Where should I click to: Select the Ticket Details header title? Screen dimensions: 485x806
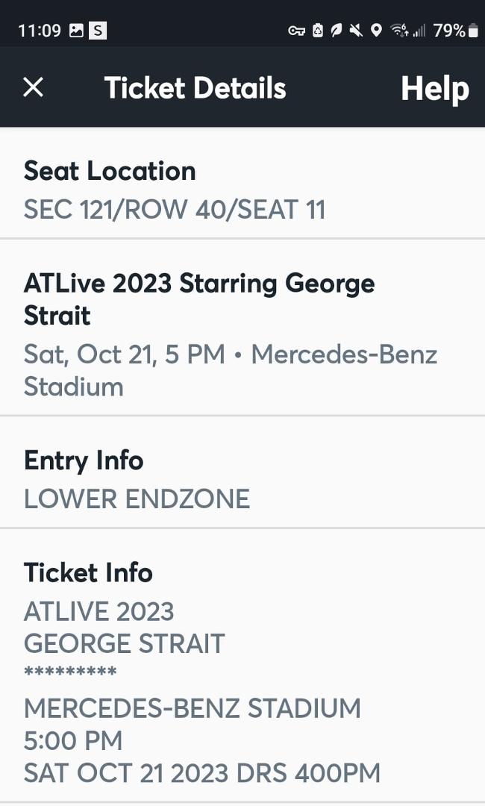coord(195,88)
